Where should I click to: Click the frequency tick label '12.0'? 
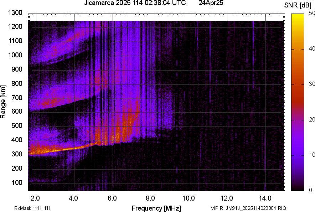pos(227,198)
